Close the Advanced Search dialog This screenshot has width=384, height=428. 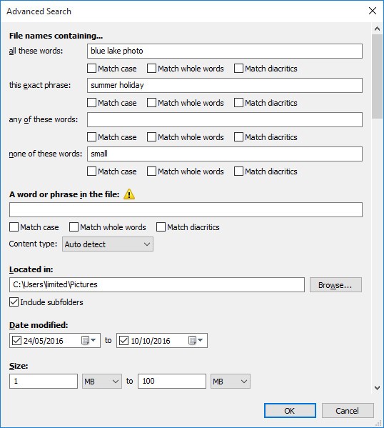[373, 11]
